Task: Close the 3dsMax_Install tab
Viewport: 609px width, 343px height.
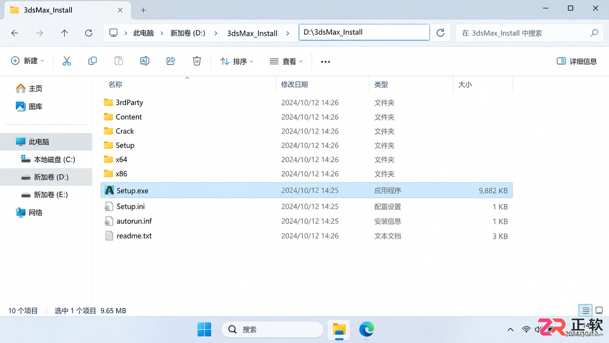Action: (120, 10)
